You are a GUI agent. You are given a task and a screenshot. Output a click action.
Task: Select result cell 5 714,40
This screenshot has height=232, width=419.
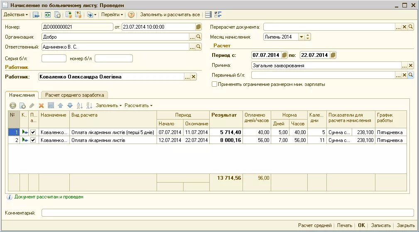[226, 132]
